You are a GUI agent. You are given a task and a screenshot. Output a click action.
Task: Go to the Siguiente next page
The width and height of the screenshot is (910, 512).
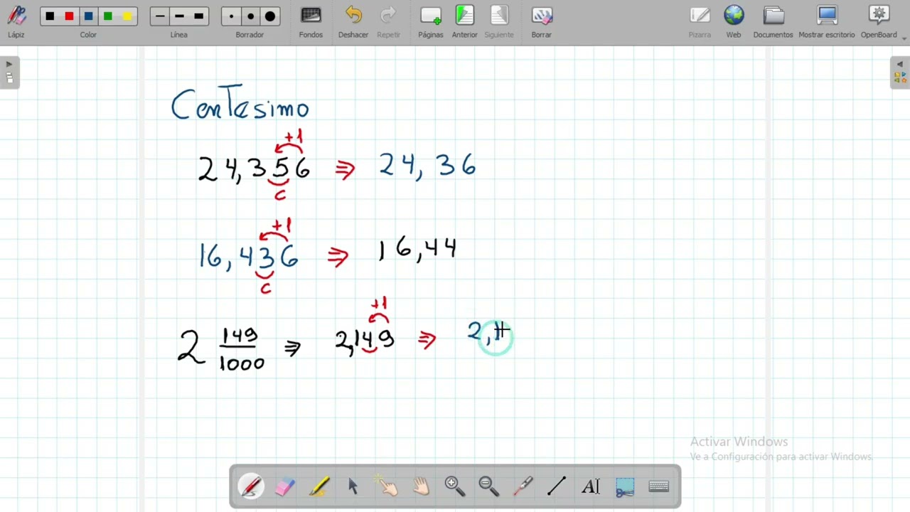tap(498, 21)
